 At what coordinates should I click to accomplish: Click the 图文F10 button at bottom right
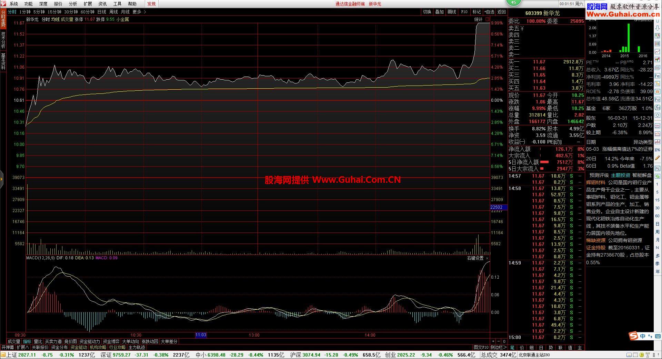tap(481, 347)
